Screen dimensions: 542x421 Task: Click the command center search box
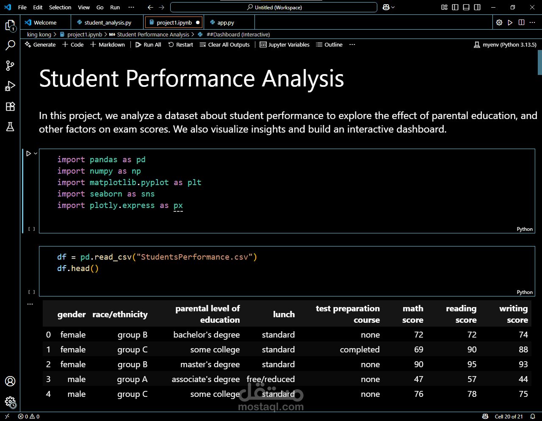[274, 7]
